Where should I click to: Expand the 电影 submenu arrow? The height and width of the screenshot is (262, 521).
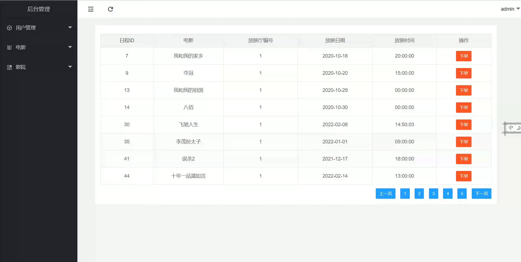click(70, 47)
